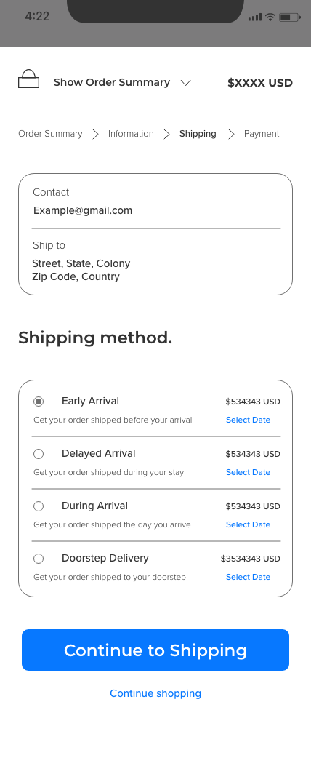The width and height of the screenshot is (311, 758).
Task: Click the Example@gmail.com contact field
Action: [x=83, y=210]
